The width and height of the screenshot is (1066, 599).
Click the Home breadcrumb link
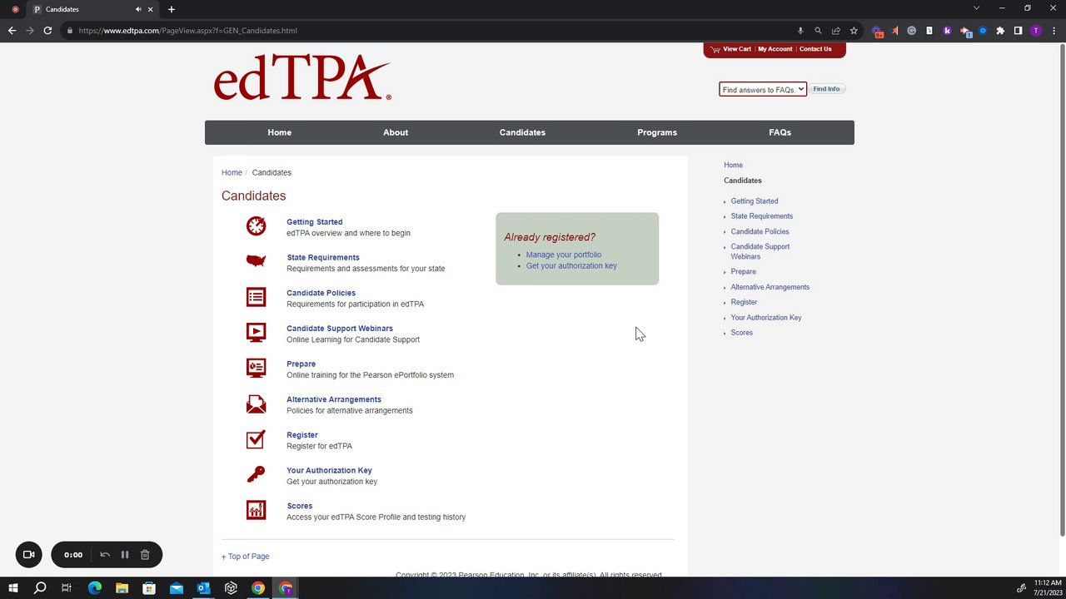click(232, 173)
